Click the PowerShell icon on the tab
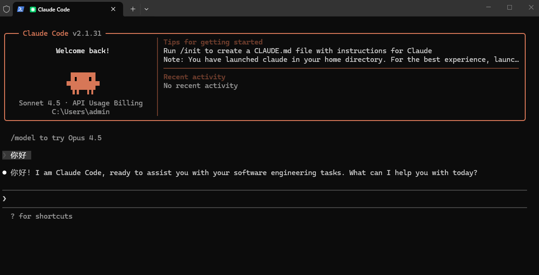This screenshot has width=539, height=275. point(20,9)
